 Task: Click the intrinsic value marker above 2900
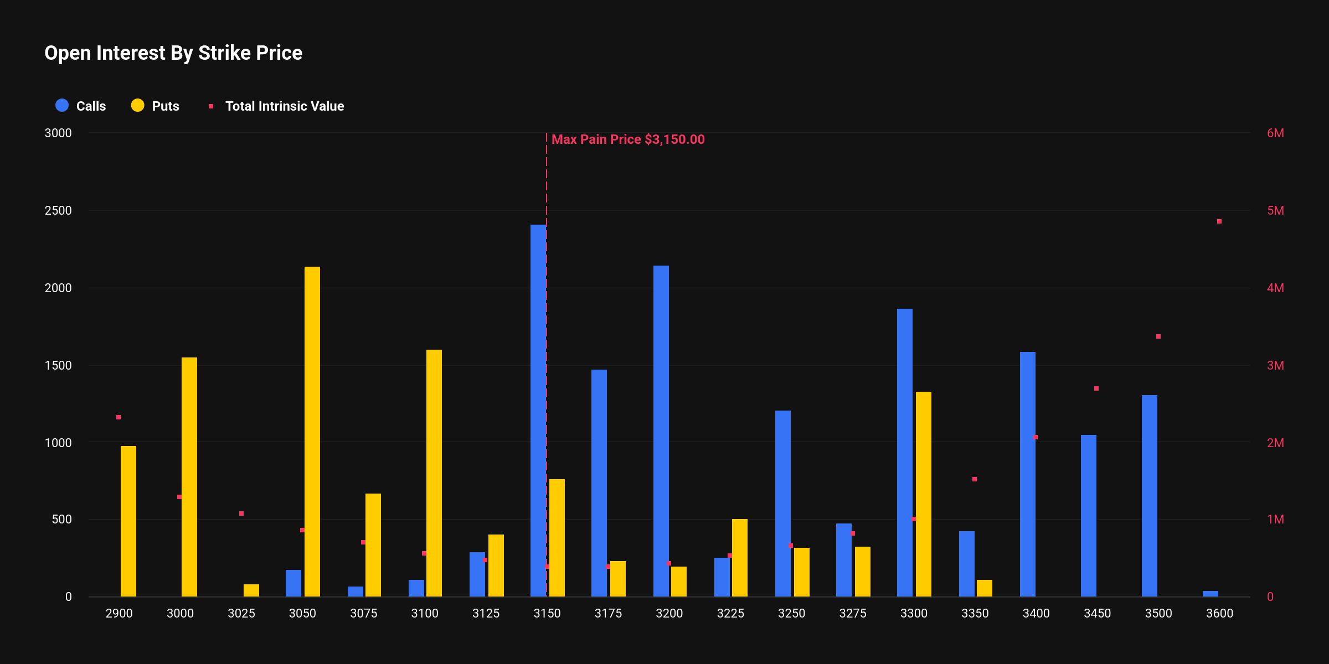(x=119, y=417)
